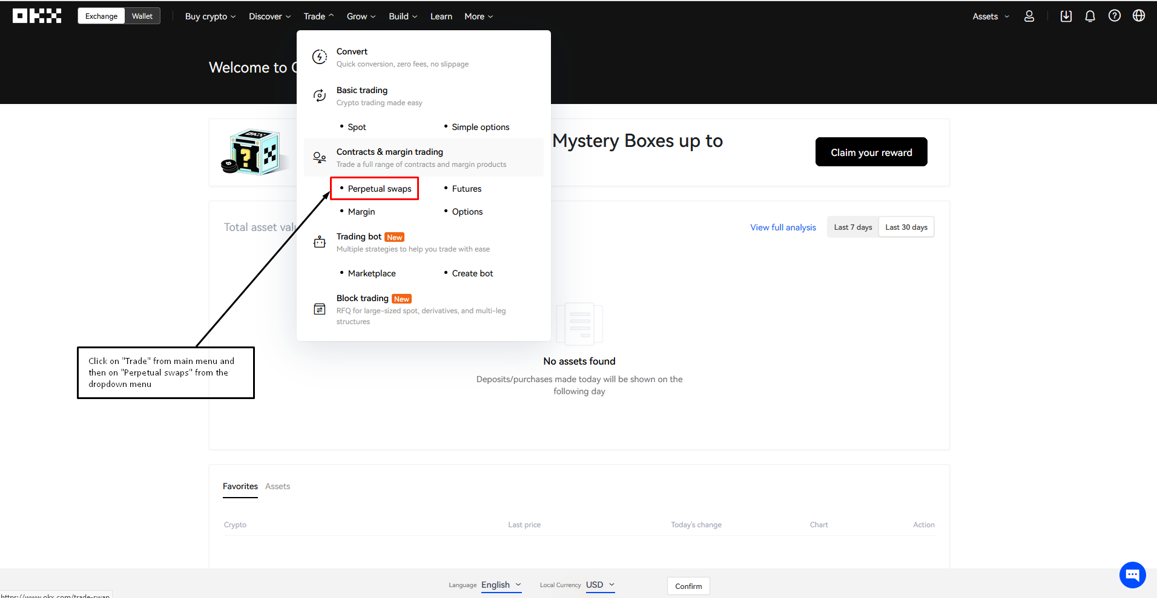Open the notifications bell

[1090, 16]
